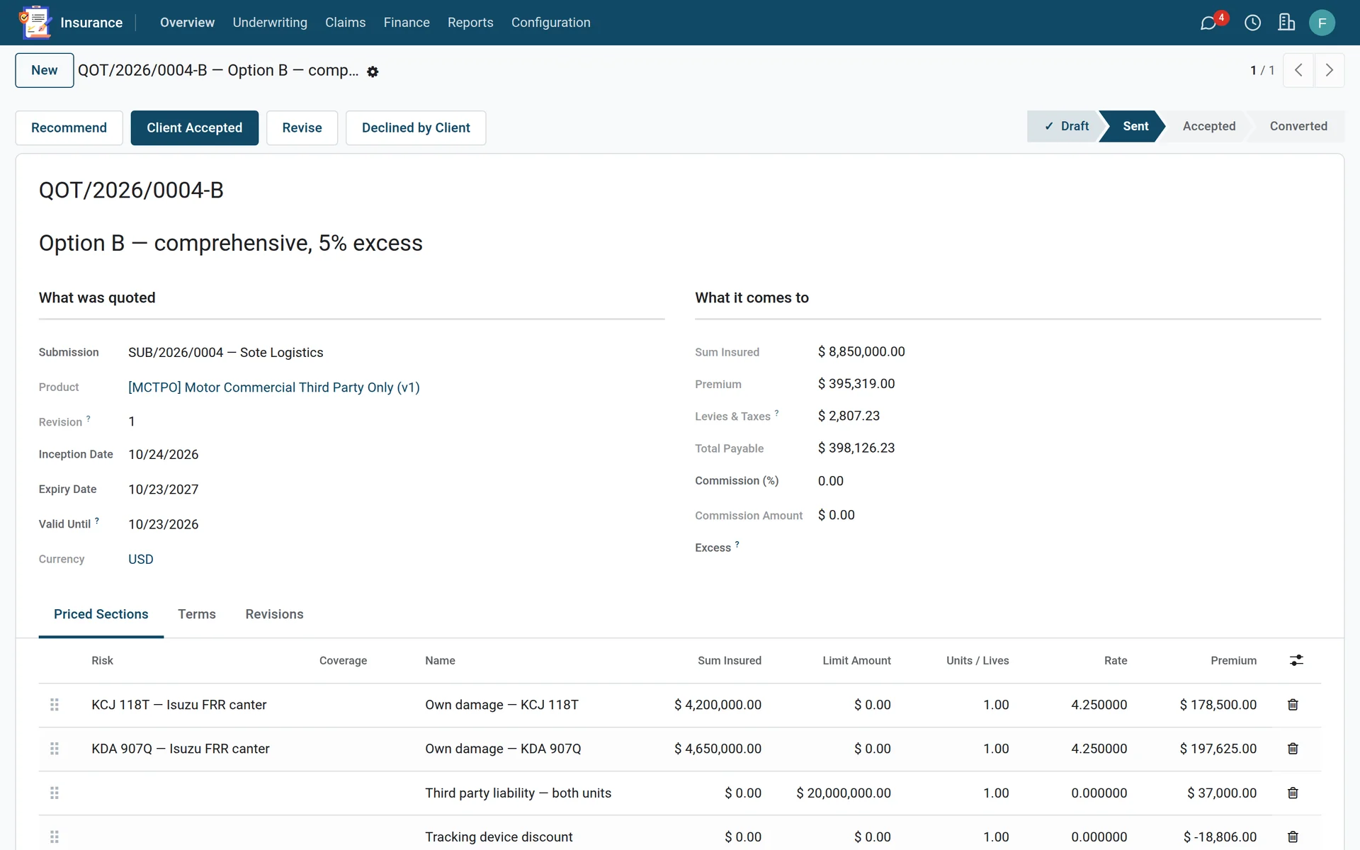Delete the Own damage KCJ 118T line

1293,705
